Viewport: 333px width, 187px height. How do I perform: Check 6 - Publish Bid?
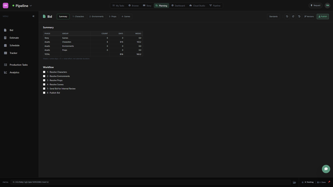[x=44, y=92]
